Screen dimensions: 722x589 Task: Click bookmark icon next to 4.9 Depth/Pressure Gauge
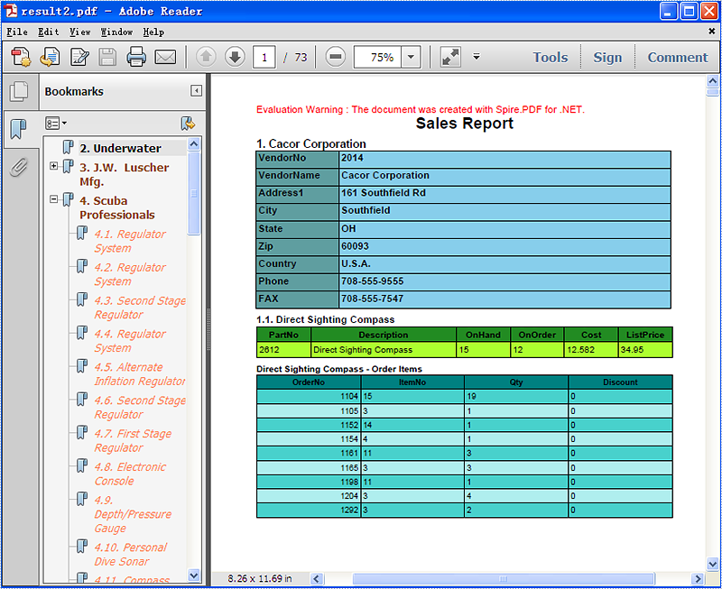82,499
